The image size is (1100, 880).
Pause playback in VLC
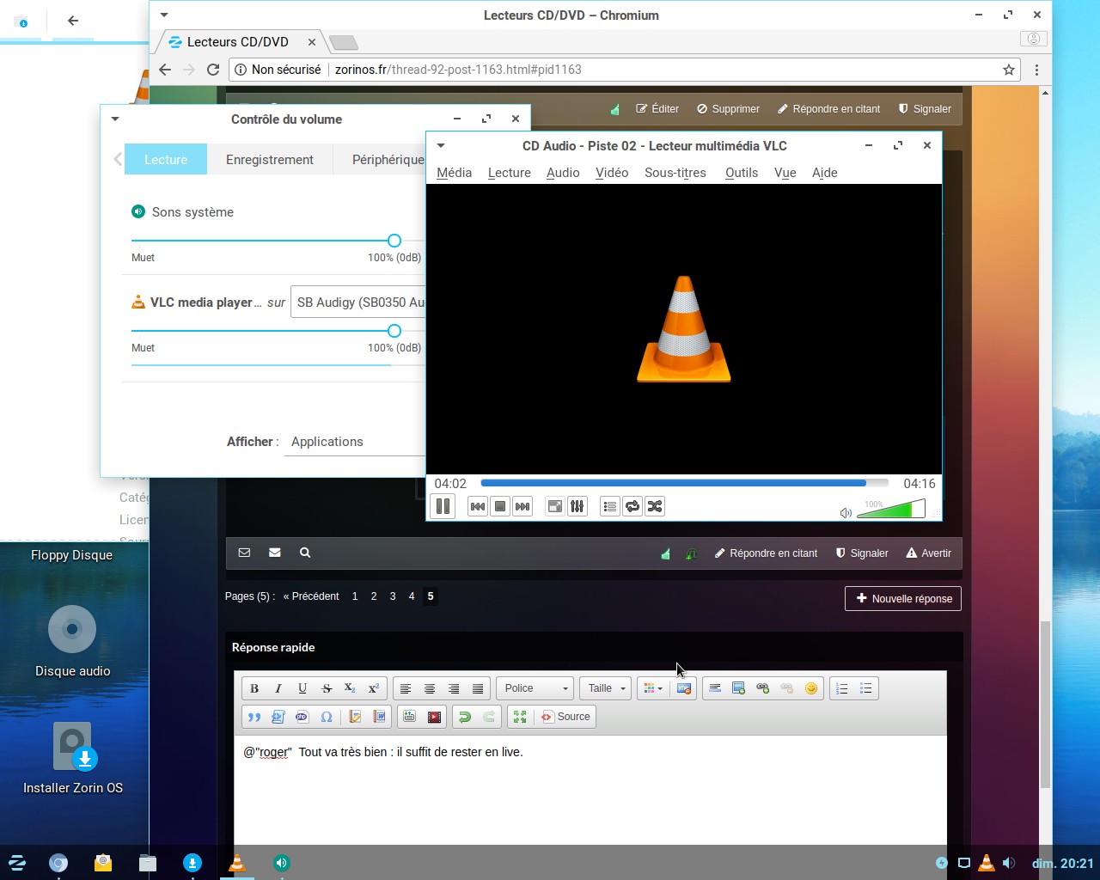[443, 506]
